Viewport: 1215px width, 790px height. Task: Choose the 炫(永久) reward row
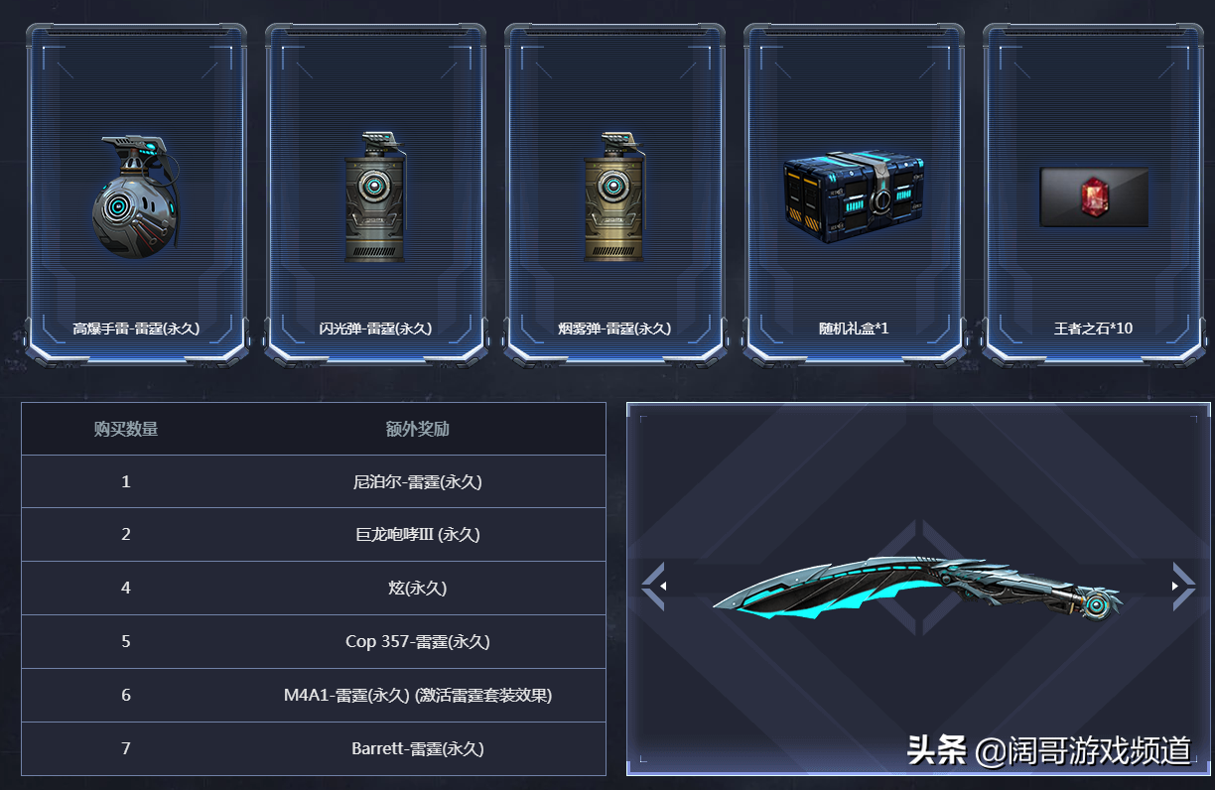[314, 589]
